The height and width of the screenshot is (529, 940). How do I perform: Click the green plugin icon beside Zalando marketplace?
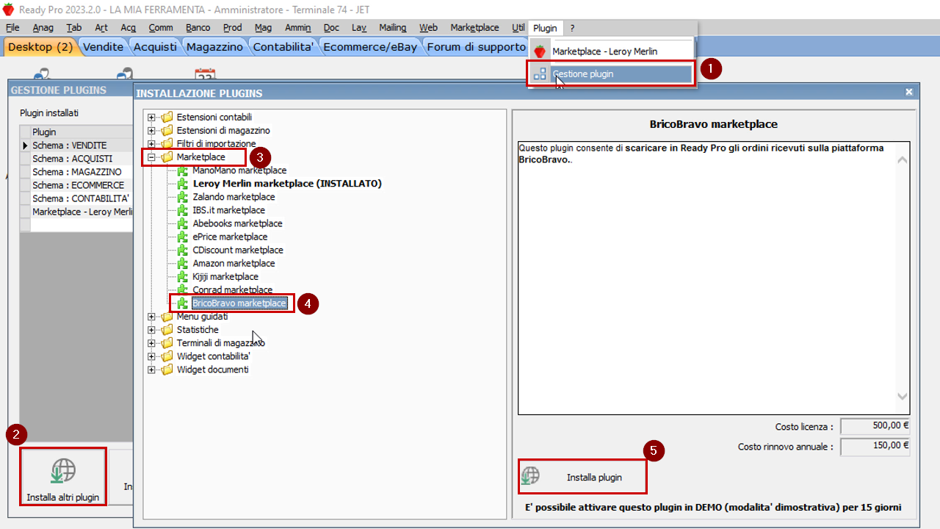click(x=182, y=197)
